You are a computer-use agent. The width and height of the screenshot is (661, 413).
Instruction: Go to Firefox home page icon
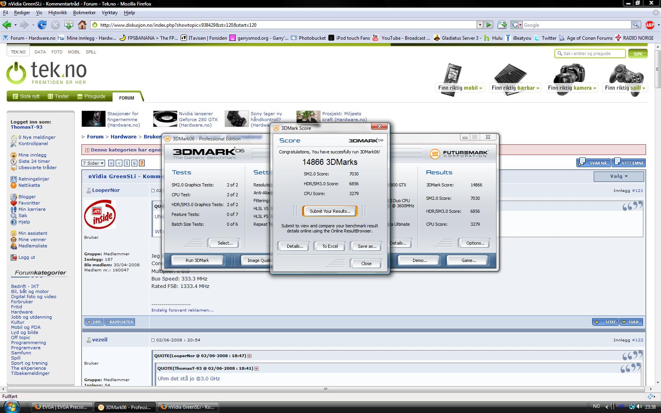[x=82, y=25]
